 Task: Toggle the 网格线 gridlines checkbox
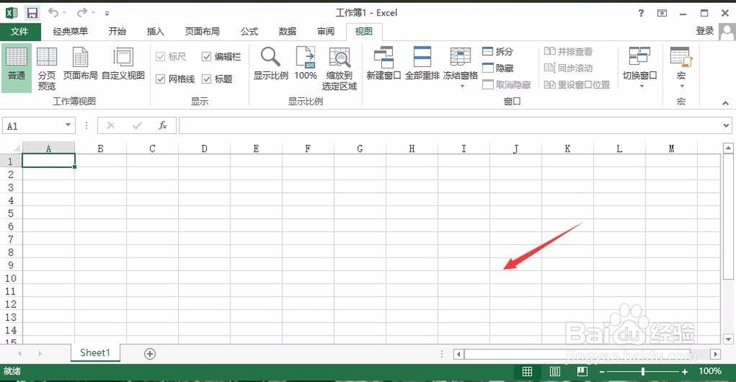[x=160, y=79]
